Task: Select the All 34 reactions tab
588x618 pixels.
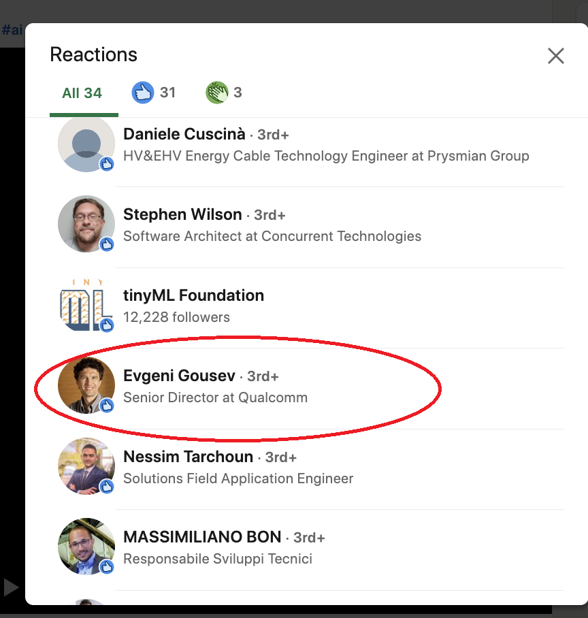Action: (x=82, y=93)
